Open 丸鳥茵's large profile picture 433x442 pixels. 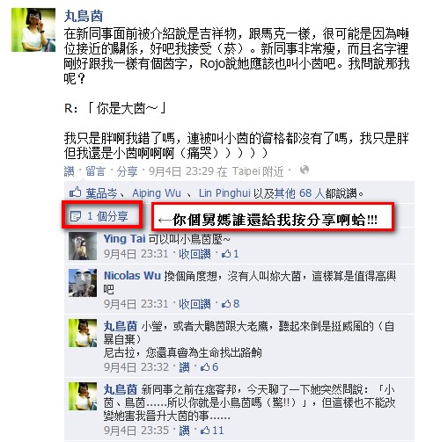(x=33, y=30)
